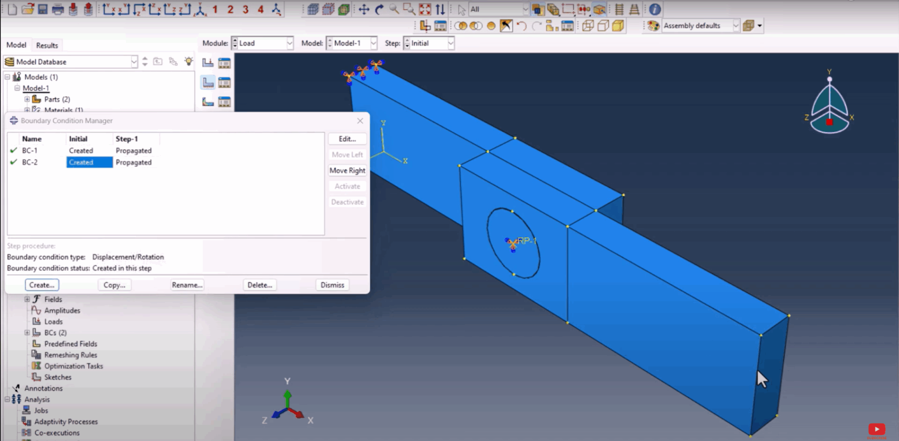Select the Rotate View tool

click(378, 9)
